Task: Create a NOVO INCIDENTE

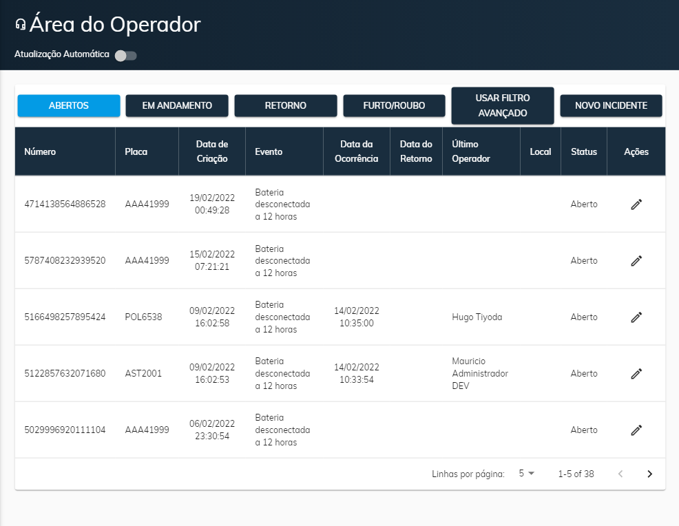Action: (x=611, y=105)
